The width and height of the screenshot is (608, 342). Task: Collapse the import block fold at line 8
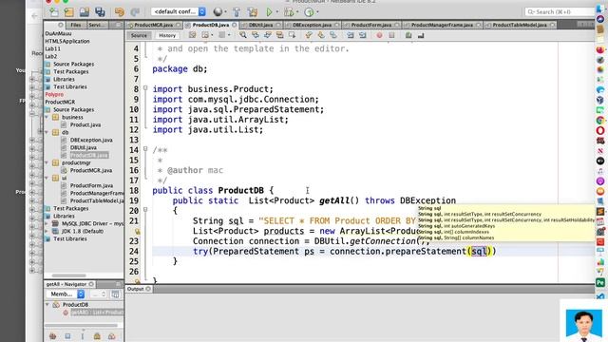tap(145, 88)
